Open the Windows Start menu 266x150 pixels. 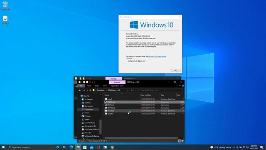[x=3, y=147]
